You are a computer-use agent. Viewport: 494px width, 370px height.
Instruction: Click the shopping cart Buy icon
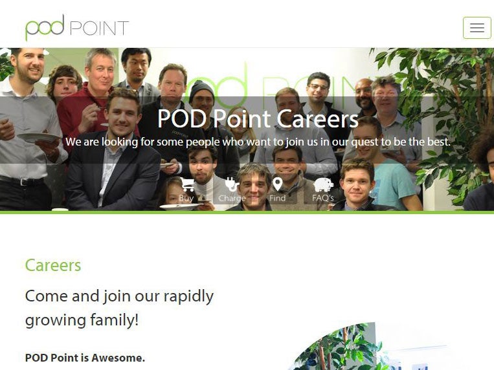(x=187, y=184)
